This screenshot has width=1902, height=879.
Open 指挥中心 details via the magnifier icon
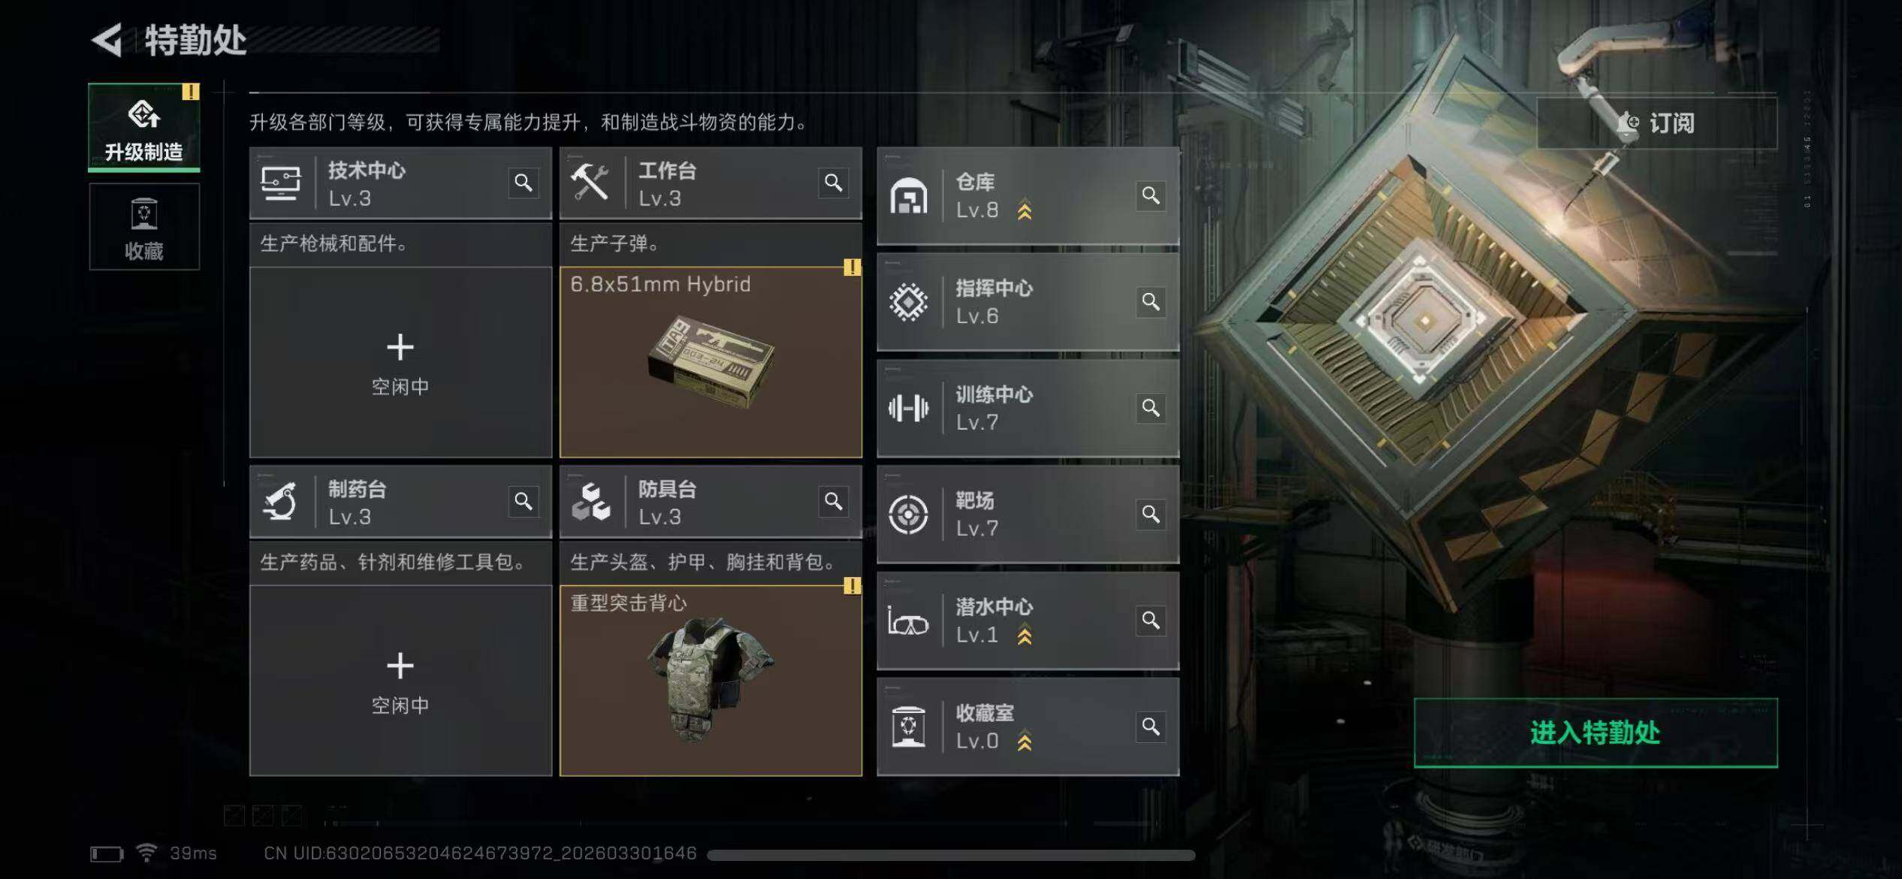click(x=1150, y=302)
